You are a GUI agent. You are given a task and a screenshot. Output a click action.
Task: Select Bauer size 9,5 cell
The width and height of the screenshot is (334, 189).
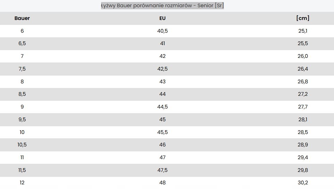pos(22,120)
